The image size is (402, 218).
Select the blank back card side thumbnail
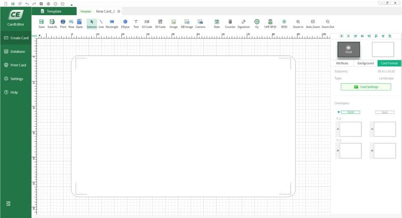pos(383,49)
